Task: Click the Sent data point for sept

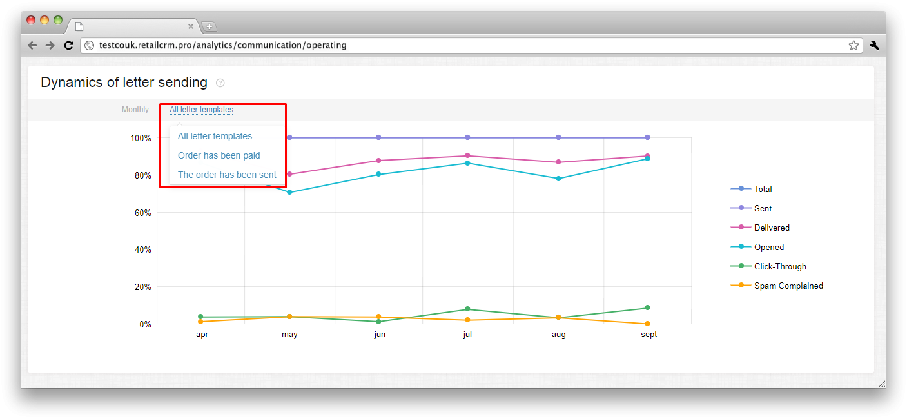Action: [647, 137]
